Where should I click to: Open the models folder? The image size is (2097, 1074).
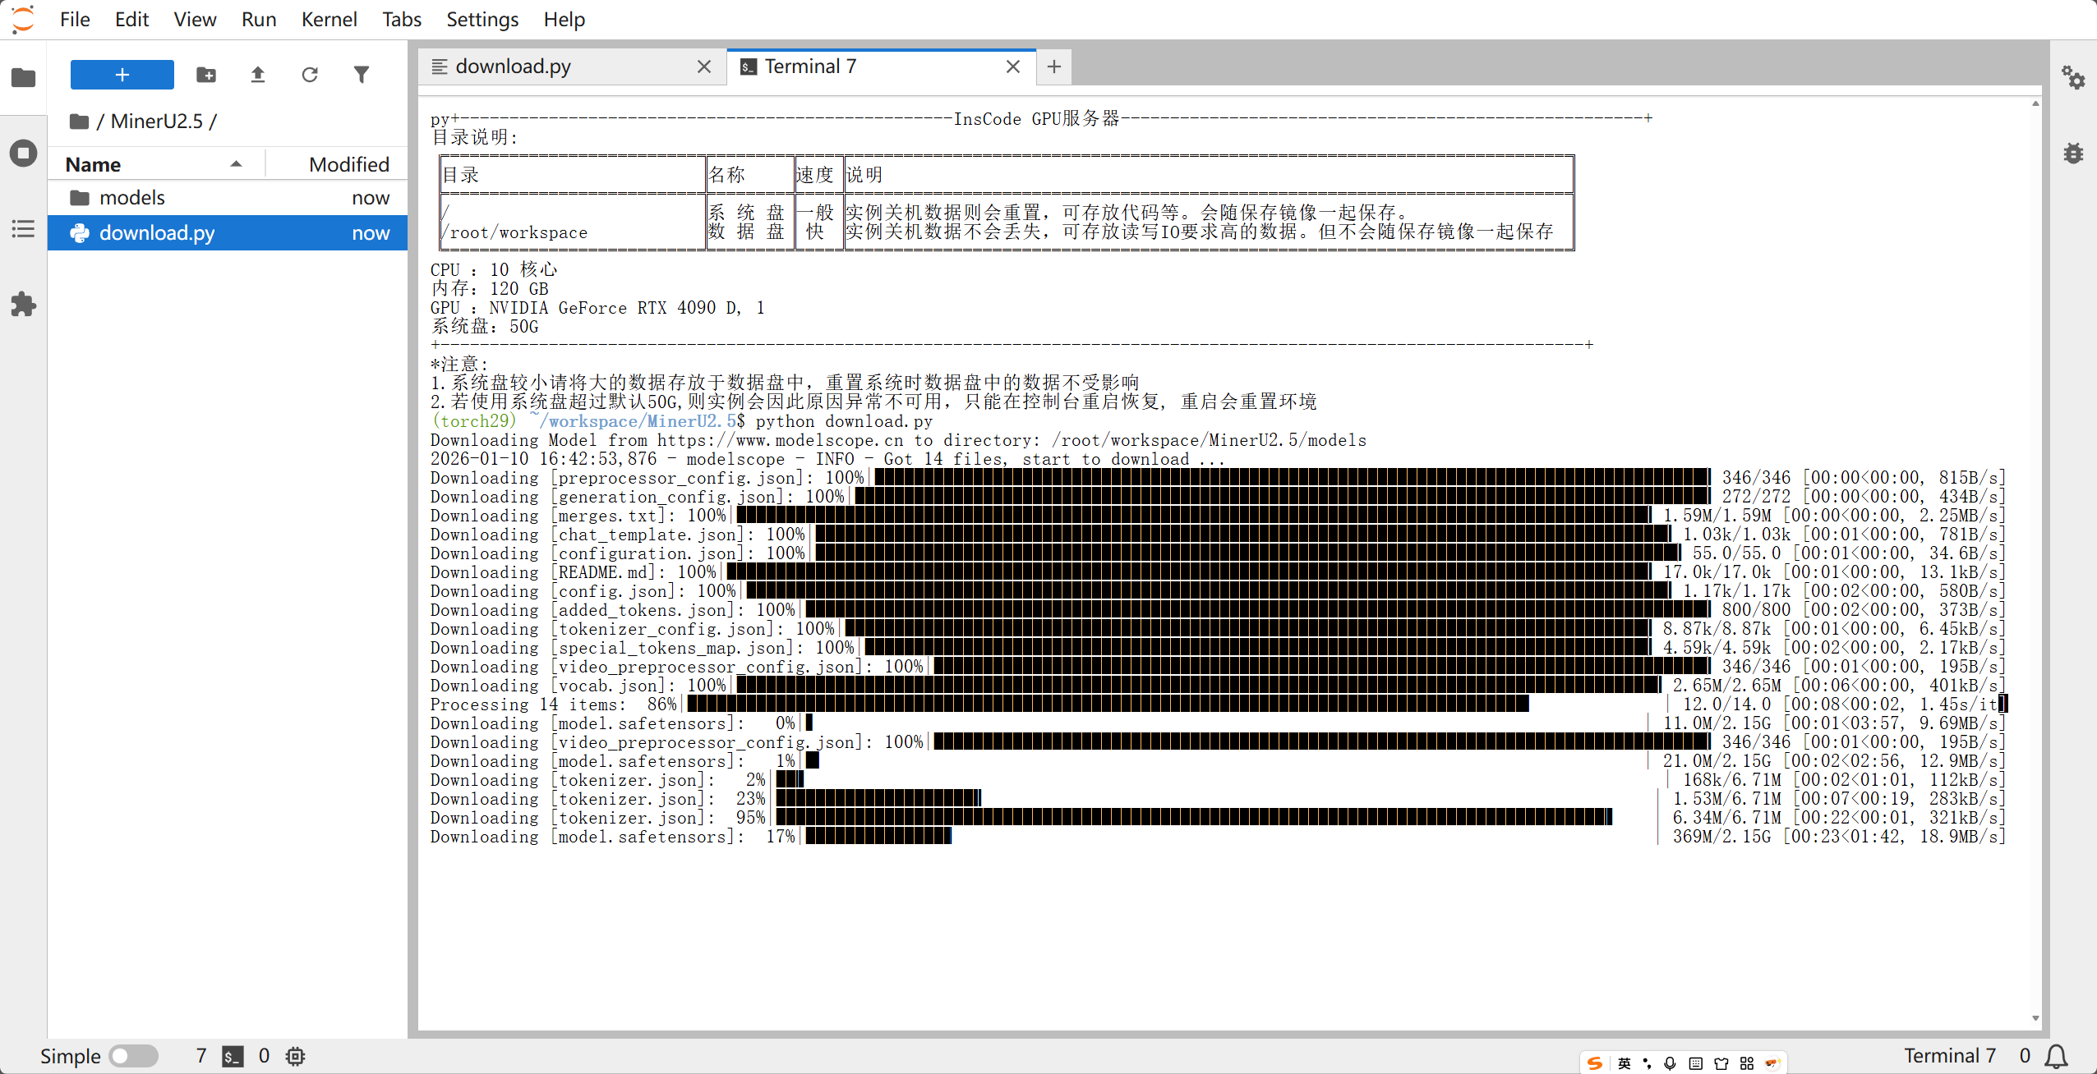132,198
